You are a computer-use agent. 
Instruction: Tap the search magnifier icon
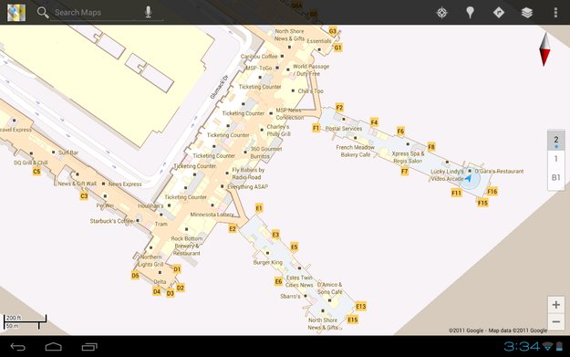point(43,13)
